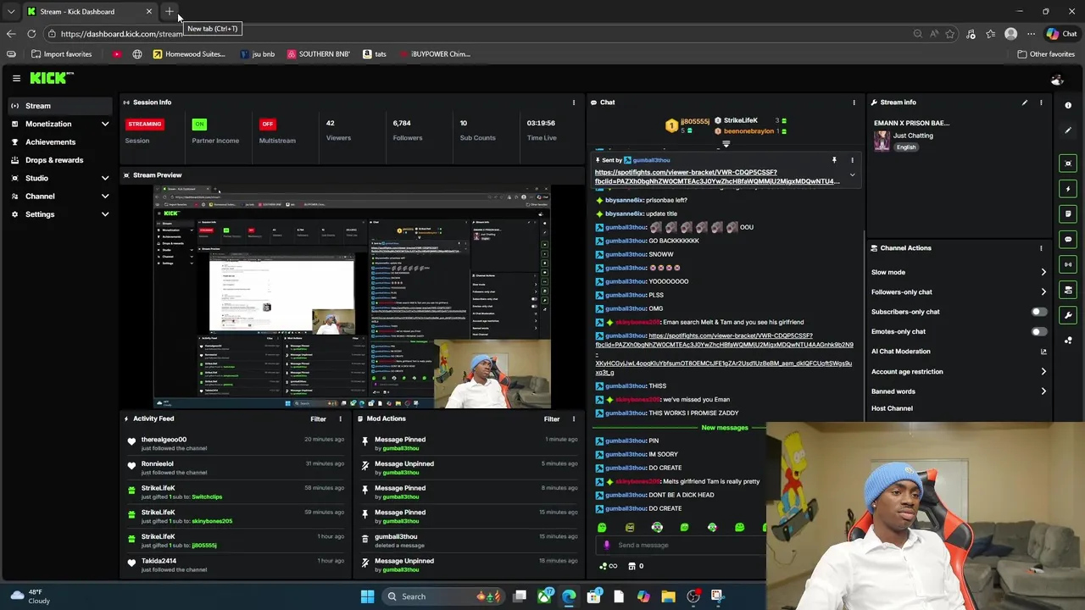The image size is (1085, 610).
Task: Expand the Monetization sidebar section
Action: 105,124
